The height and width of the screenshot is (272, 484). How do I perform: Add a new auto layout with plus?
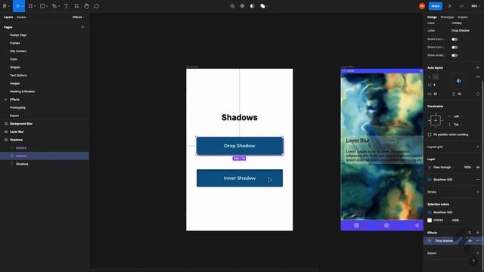pyautogui.click(x=478, y=67)
